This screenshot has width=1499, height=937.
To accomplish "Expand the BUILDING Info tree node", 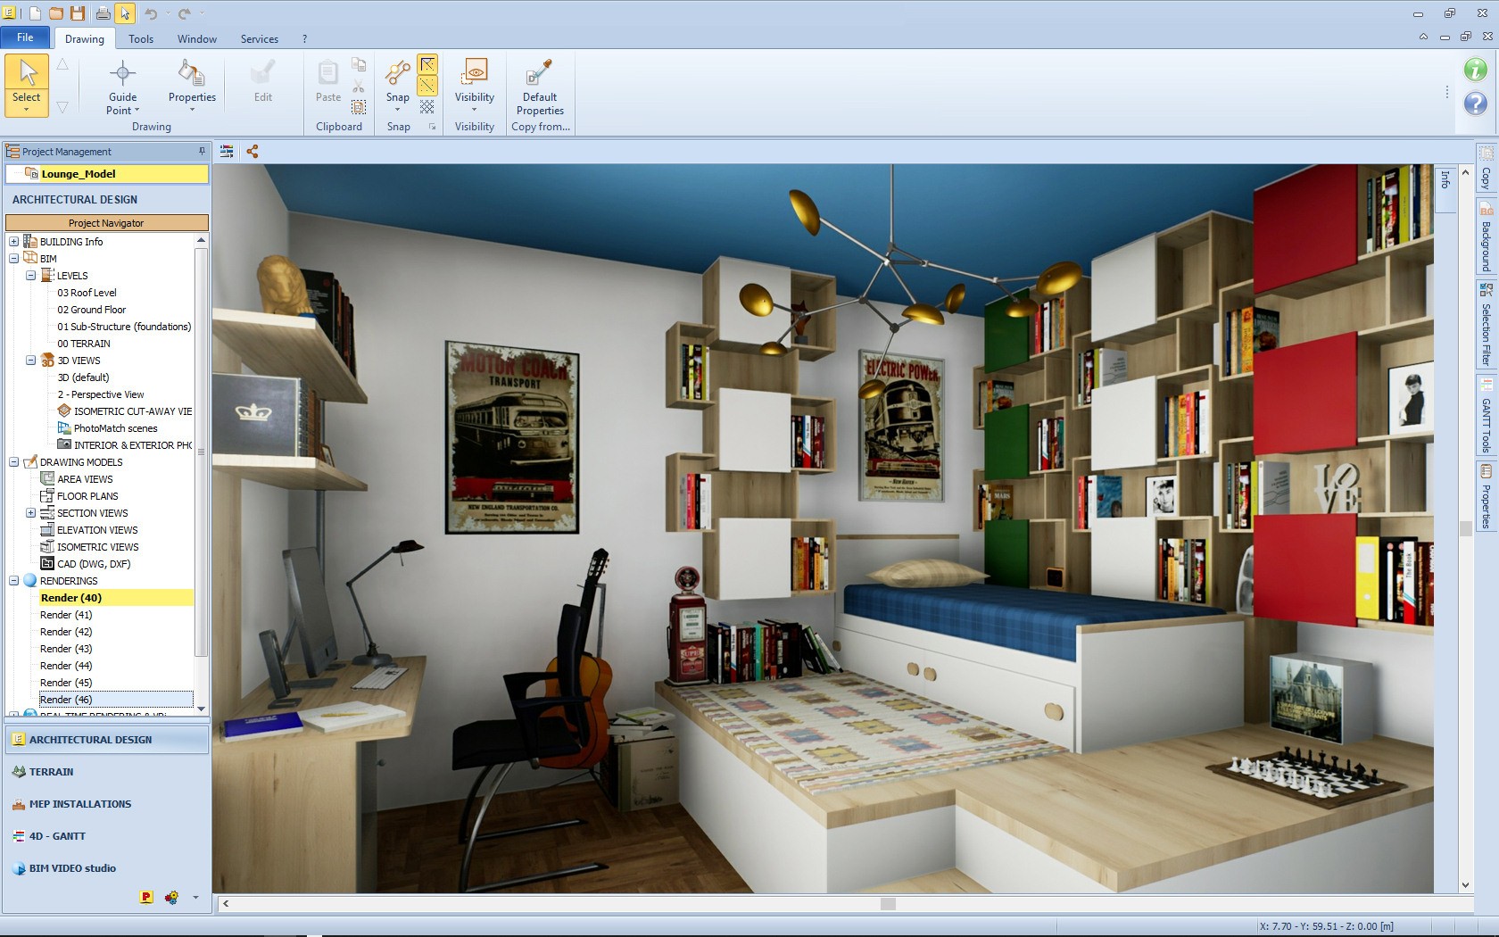I will pos(14,242).
